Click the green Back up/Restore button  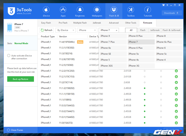(21, 79)
